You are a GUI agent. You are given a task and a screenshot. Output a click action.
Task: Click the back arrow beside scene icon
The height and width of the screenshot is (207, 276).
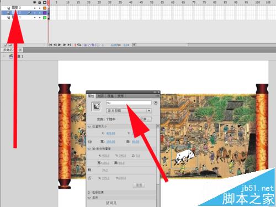[x=4, y=56]
